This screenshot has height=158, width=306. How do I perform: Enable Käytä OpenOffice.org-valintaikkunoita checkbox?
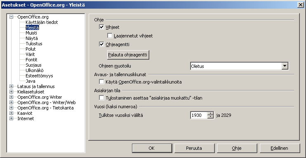point(101,82)
